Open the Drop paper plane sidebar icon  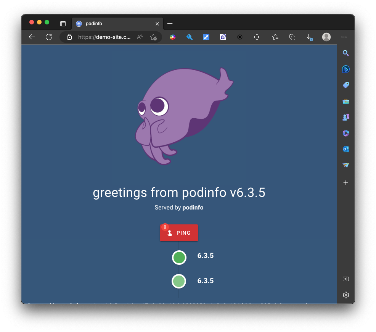(x=346, y=165)
